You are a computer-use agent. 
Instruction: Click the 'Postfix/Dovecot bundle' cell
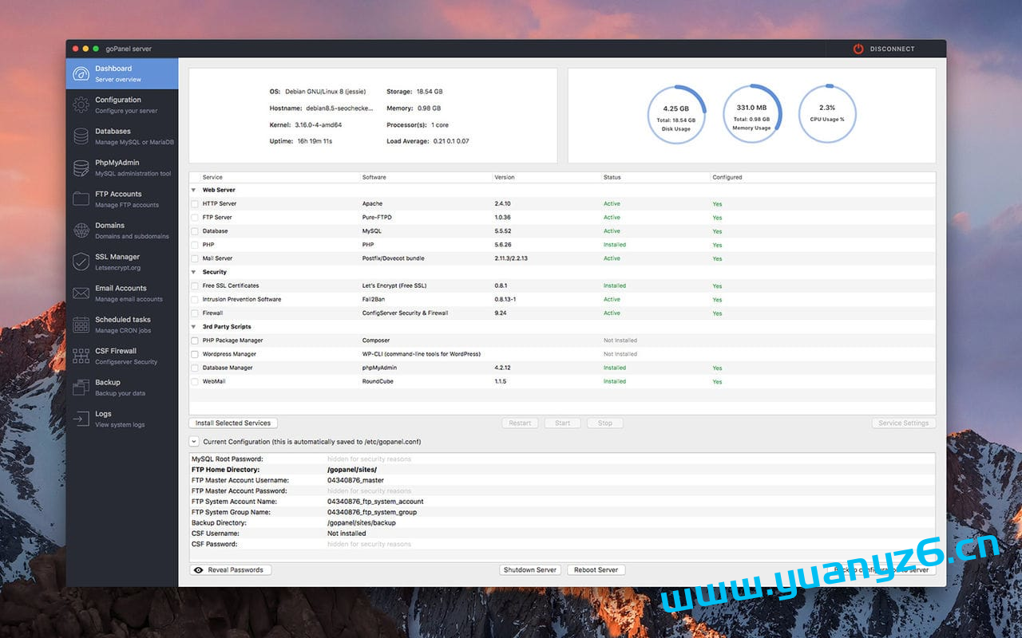[x=393, y=258]
